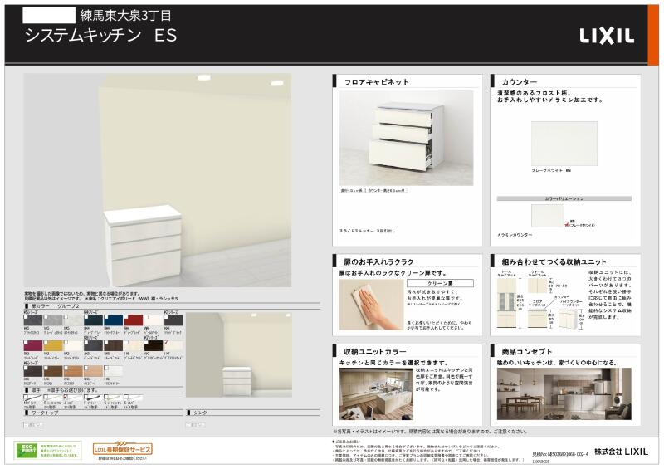The width and height of the screenshot is (664, 469).
Task: Check the first black bar handle option
Action: (26, 397)
